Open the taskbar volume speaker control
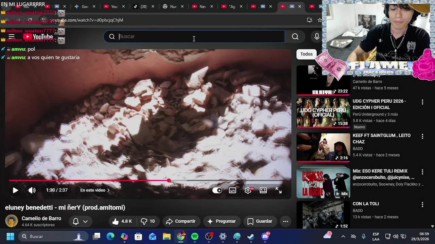 (x=396, y=237)
